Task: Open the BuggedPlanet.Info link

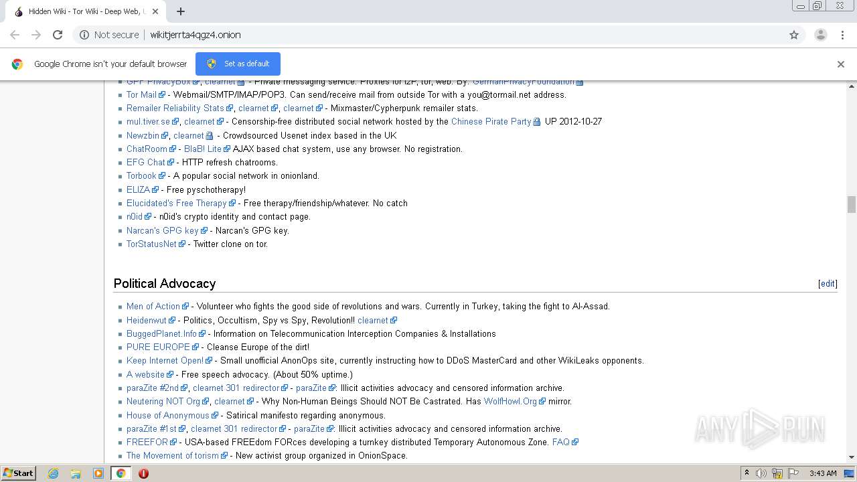Action: click(161, 333)
